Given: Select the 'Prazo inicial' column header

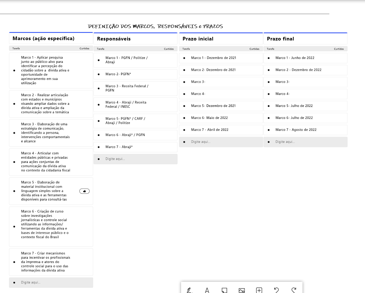Looking at the screenshot, I should 198,39.
